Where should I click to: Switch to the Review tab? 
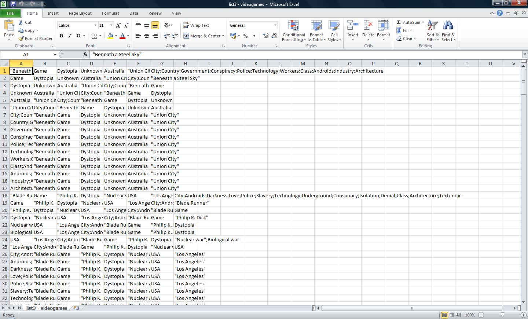pos(155,13)
